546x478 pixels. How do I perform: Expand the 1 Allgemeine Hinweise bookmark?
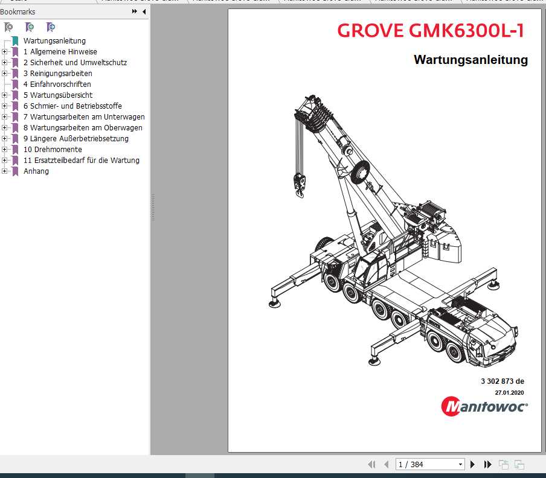pyautogui.click(x=4, y=52)
